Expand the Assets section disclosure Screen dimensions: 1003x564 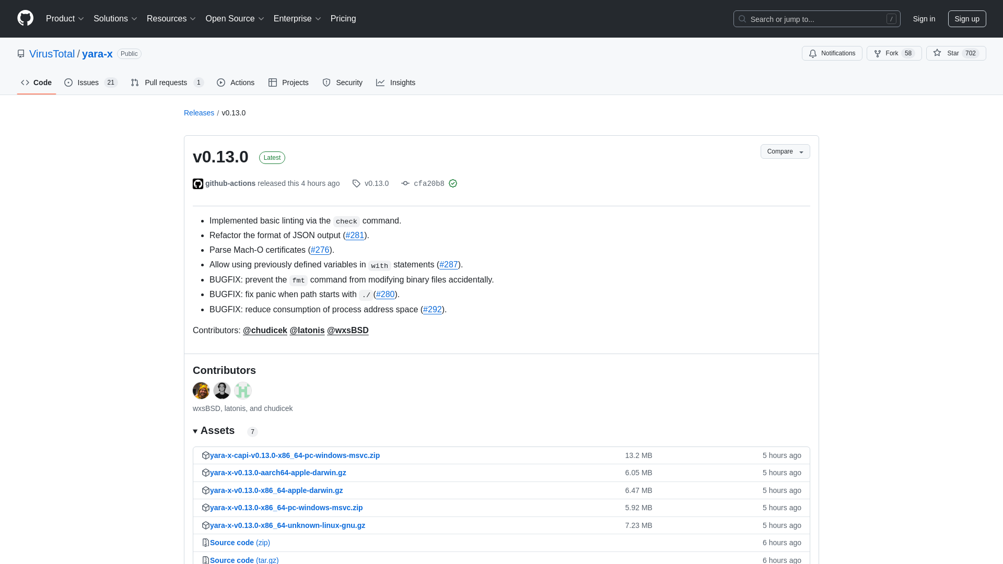[195, 430]
